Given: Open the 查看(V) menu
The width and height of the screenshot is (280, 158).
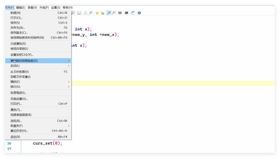Looking at the screenshot, I should click(32, 8).
